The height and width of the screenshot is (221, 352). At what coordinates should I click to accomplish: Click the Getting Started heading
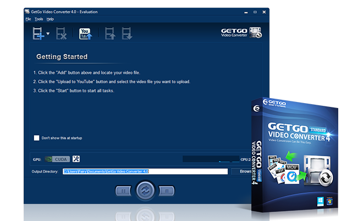coord(62,56)
